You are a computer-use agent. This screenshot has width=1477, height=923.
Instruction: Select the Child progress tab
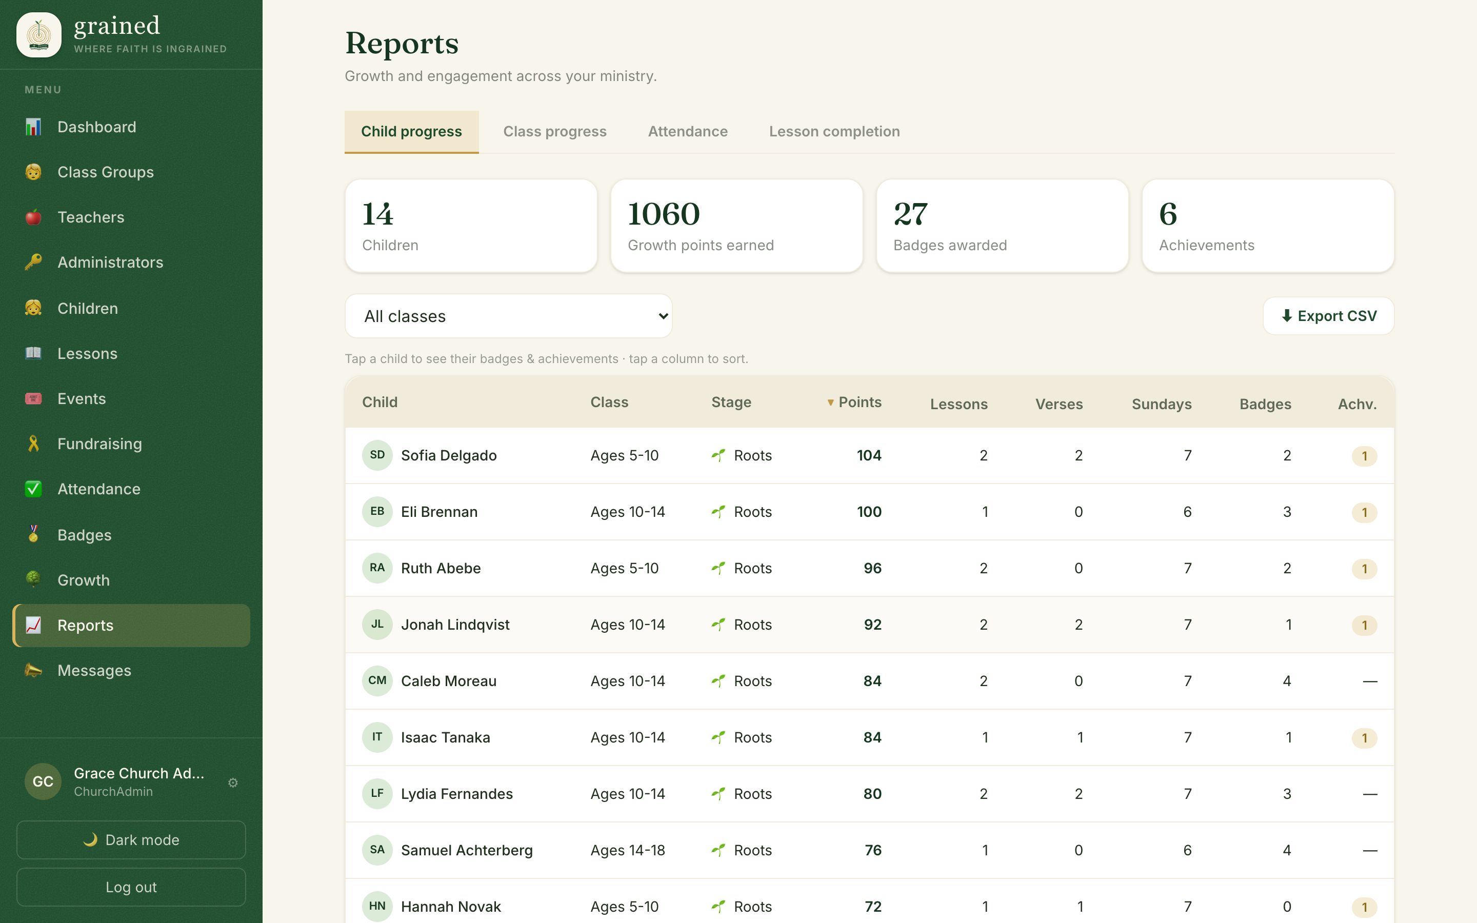[x=411, y=132]
